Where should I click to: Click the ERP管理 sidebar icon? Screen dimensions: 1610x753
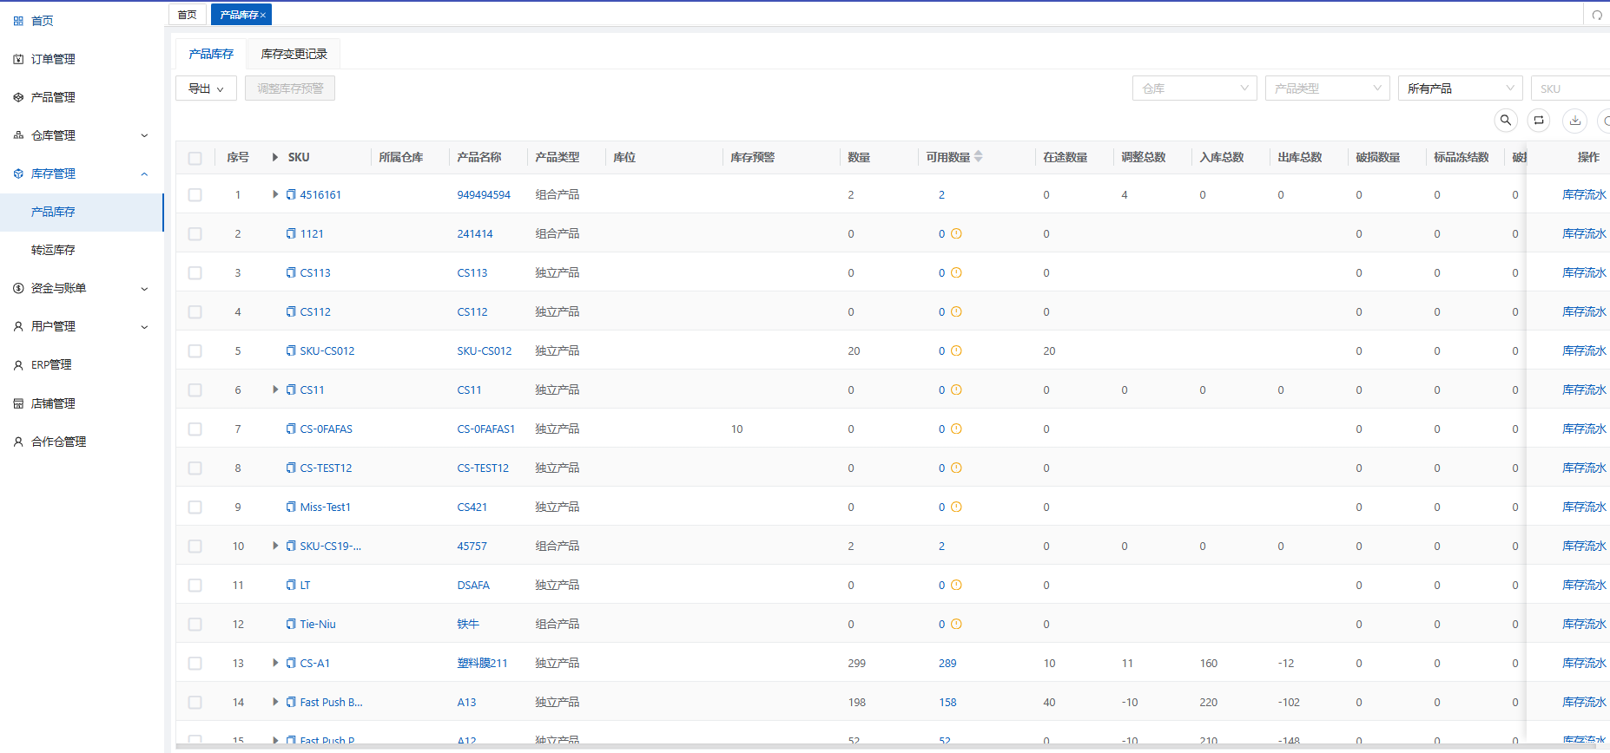click(x=18, y=365)
